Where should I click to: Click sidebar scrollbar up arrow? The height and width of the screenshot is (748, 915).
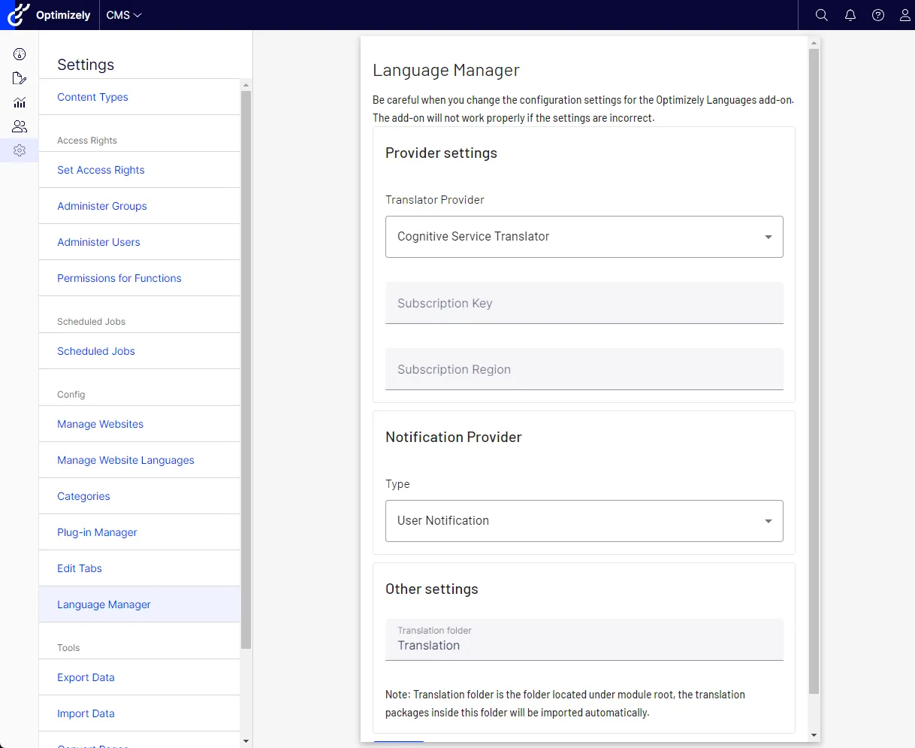[246, 85]
